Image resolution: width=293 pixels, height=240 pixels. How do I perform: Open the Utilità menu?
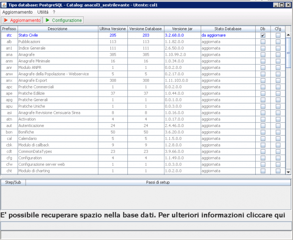tap(43, 12)
